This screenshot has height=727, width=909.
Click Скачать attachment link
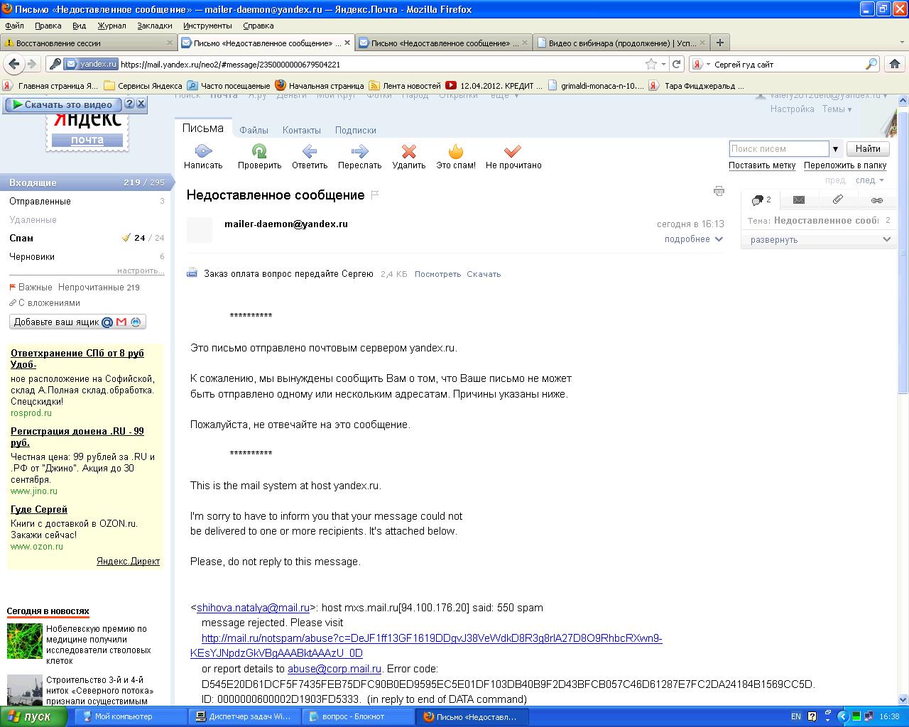[x=484, y=274]
